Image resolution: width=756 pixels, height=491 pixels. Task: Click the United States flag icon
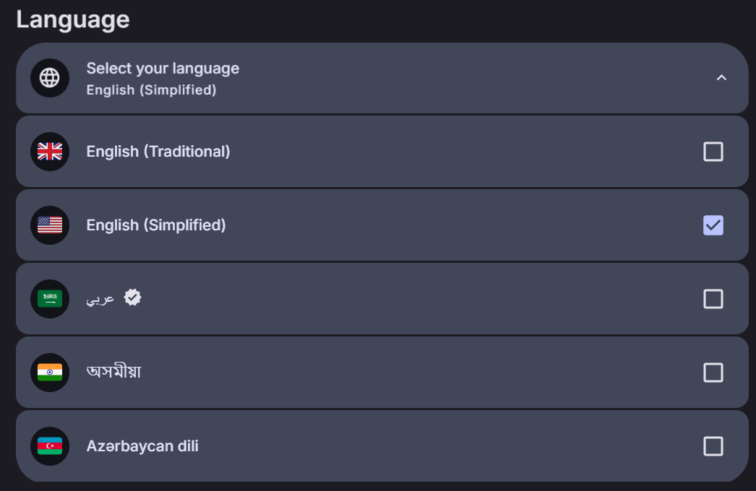pos(50,225)
